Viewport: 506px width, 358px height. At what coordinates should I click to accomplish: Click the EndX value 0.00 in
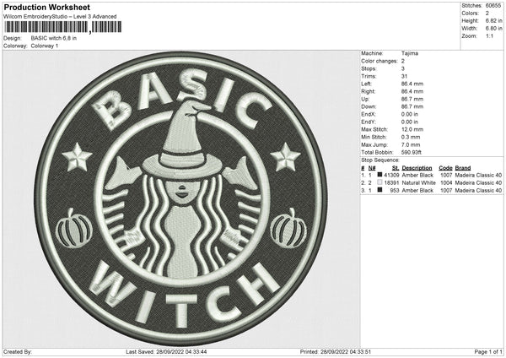pos(410,114)
